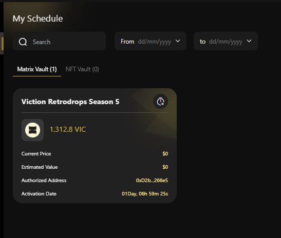Switch to the Matrix Vault (1) tab
This screenshot has height=238, width=281.
[x=37, y=69]
